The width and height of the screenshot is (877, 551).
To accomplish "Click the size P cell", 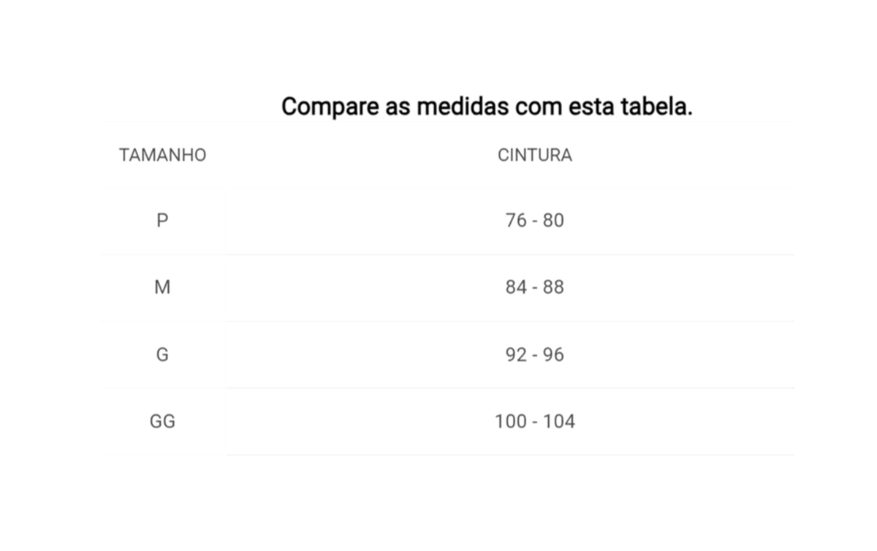I will pos(162,220).
